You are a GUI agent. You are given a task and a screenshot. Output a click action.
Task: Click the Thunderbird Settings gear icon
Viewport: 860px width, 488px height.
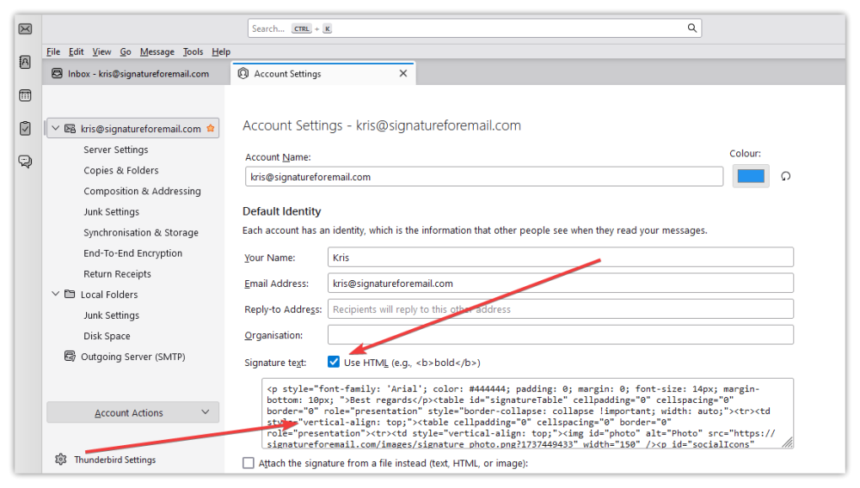click(x=61, y=460)
